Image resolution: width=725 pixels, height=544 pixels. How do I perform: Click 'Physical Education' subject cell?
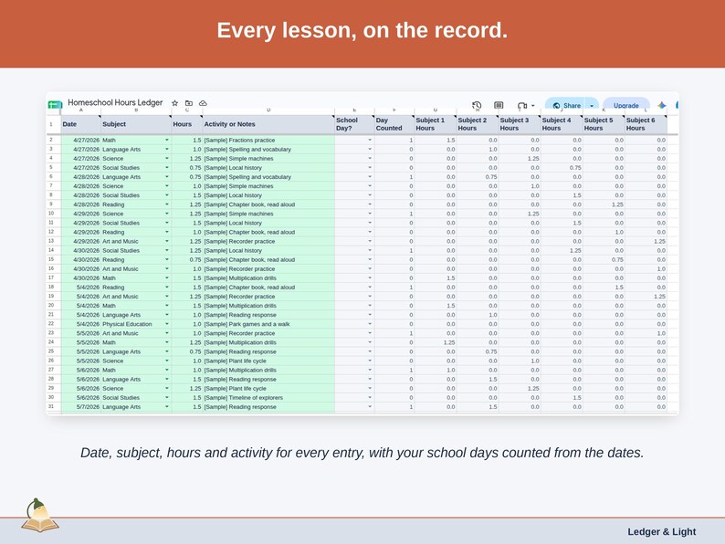click(136, 324)
